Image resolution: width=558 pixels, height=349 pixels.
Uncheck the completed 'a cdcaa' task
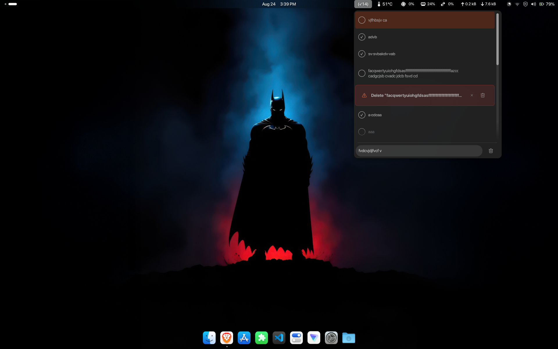pyautogui.click(x=362, y=115)
